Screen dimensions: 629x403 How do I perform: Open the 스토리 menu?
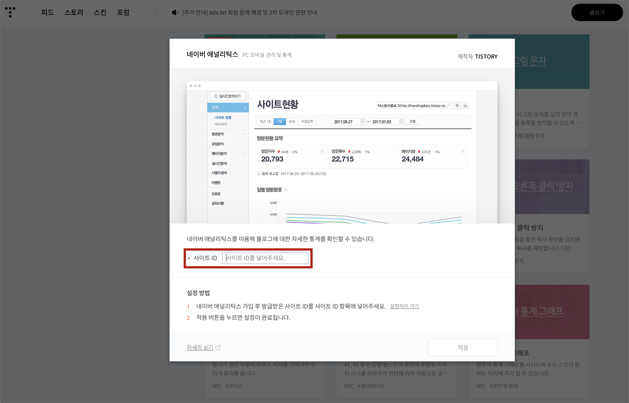(74, 12)
